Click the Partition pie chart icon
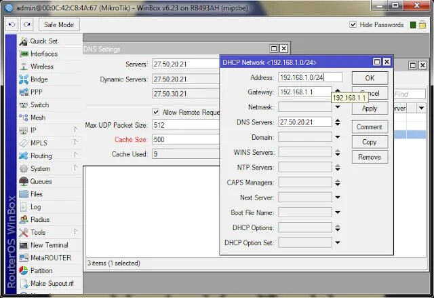This screenshot has width=434, height=298. click(x=24, y=271)
